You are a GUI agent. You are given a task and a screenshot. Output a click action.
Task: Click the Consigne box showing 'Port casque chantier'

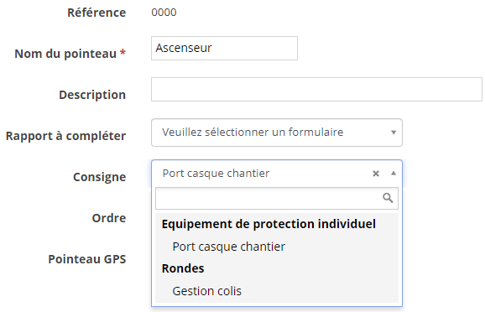[x=277, y=174]
